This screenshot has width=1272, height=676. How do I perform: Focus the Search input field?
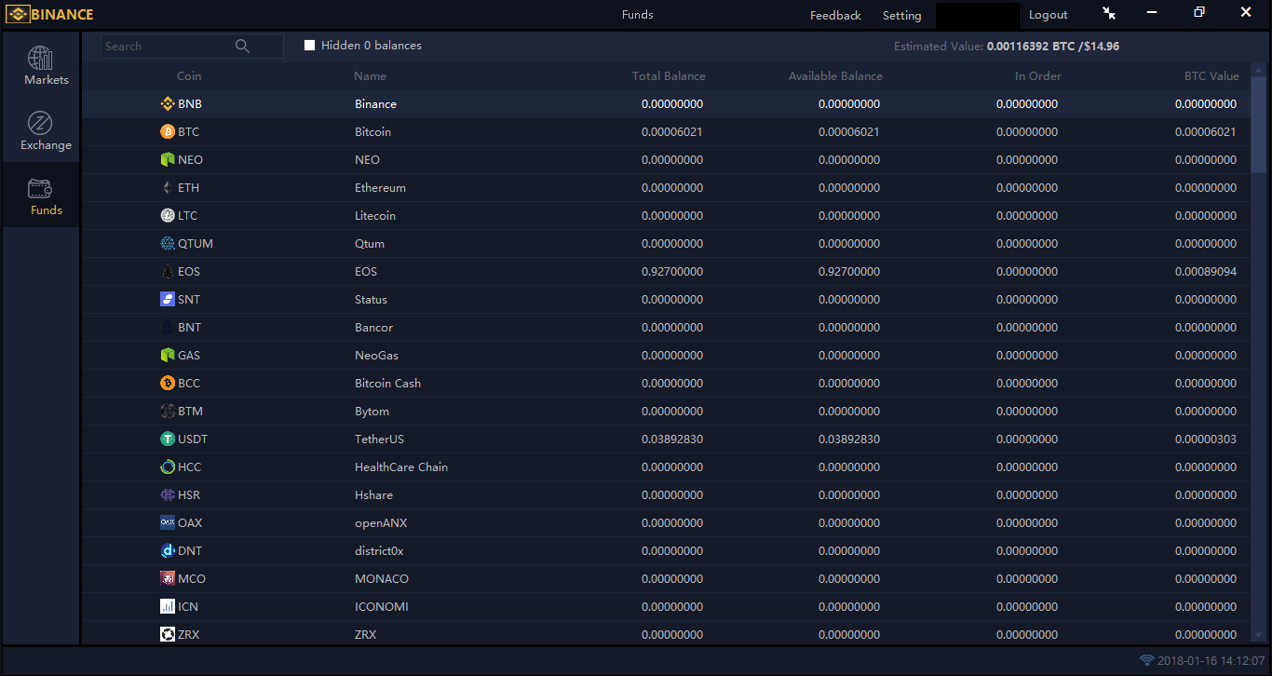pos(192,46)
